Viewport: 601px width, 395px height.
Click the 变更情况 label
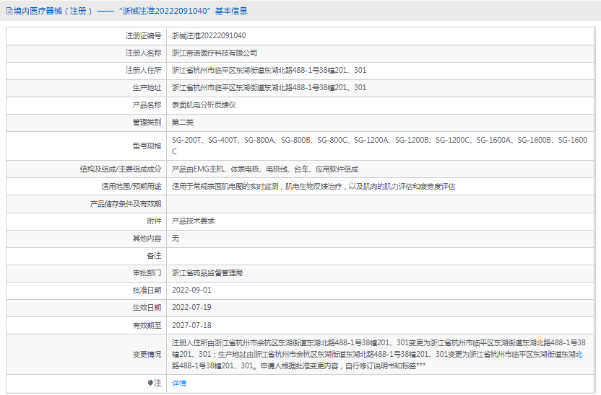click(147, 355)
